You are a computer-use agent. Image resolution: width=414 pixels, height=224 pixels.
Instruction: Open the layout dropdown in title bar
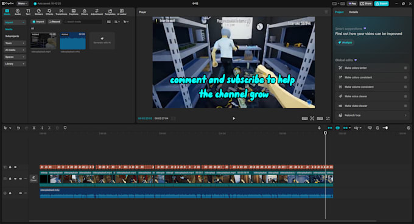(335, 4)
